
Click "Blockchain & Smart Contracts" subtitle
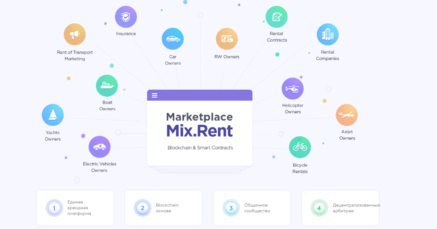(x=200, y=148)
